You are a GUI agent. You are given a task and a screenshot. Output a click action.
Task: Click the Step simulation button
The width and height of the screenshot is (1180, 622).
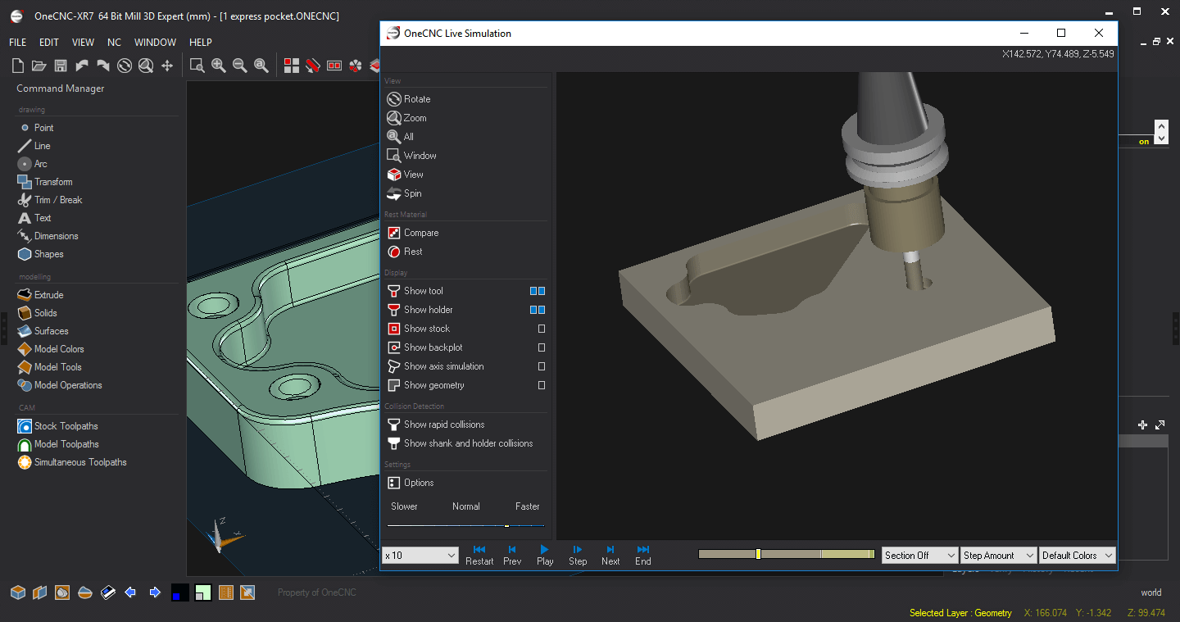click(578, 555)
